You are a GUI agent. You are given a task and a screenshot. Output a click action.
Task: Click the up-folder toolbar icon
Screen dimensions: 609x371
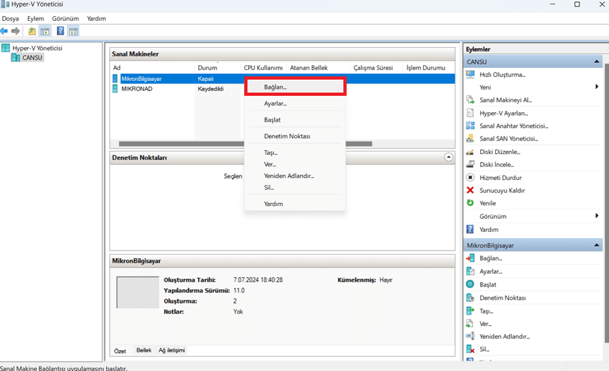[x=32, y=31]
